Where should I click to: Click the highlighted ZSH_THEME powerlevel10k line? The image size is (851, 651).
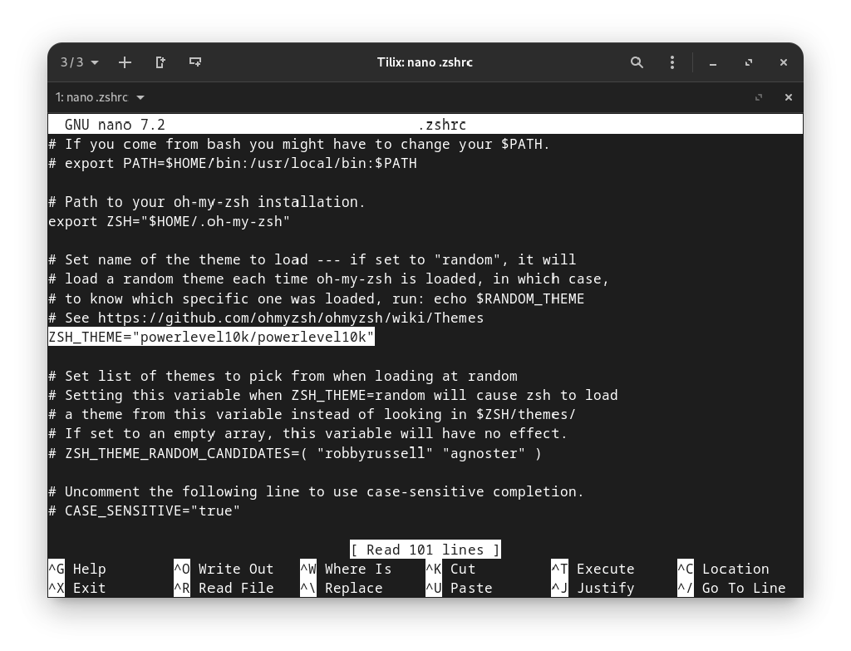211,338
